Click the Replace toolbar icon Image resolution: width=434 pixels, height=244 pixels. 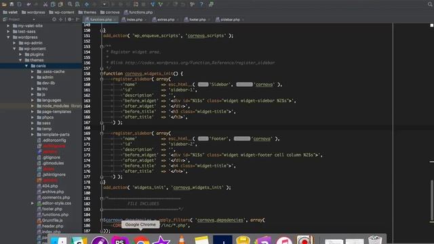click(77, 4)
